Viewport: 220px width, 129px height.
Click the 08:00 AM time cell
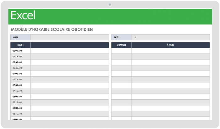pyautogui.click(x=20, y=96)
